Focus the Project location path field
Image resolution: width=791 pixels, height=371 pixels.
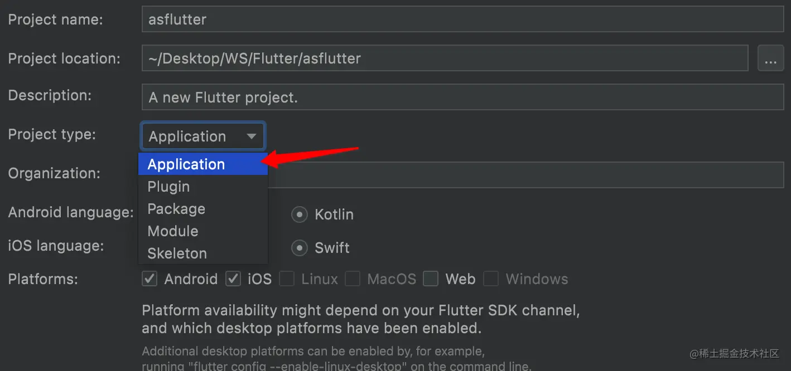444,58
